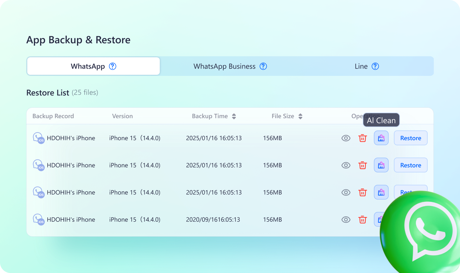
Task: Select the WhatsApp iOS icon in second row
Action: click(39, 165)
